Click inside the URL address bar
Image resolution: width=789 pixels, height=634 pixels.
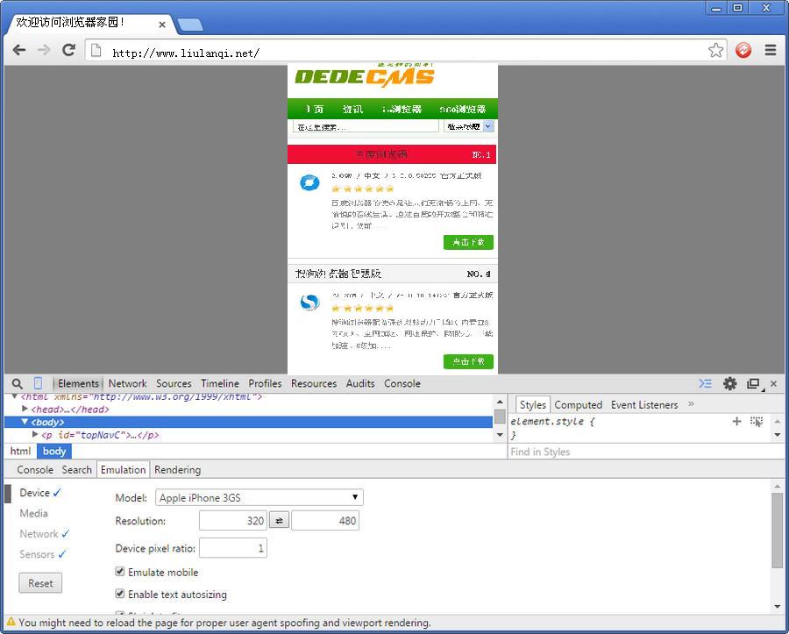point(263,51)
